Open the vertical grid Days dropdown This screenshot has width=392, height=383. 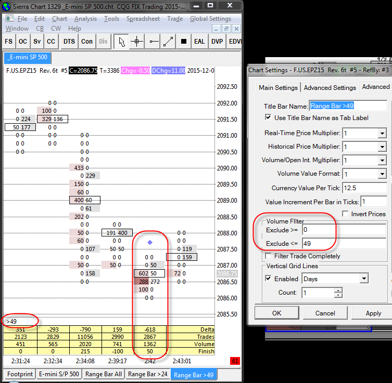point(364,279)
